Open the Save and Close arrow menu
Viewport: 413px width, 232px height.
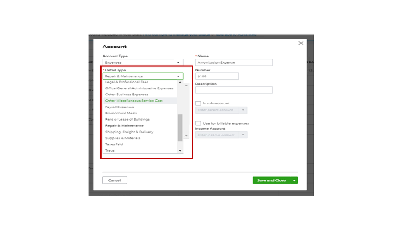point(294,180)
